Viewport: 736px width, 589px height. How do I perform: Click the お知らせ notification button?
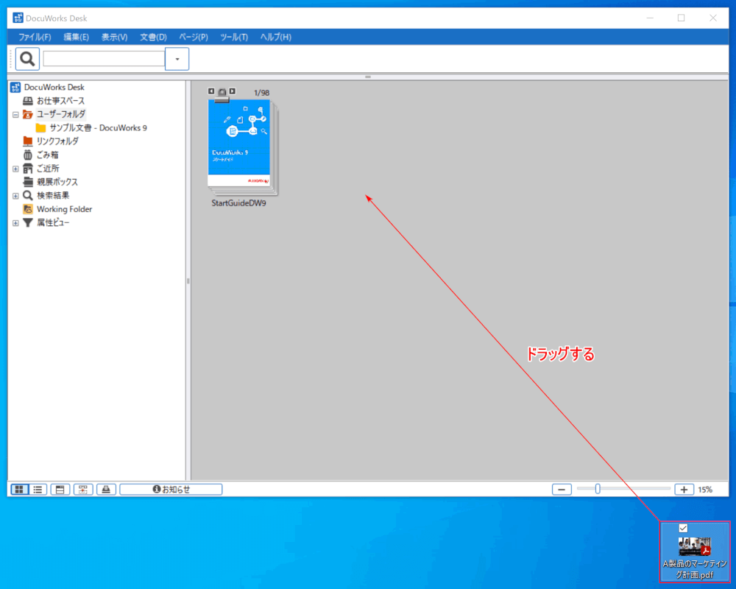[x=171, y=490]
